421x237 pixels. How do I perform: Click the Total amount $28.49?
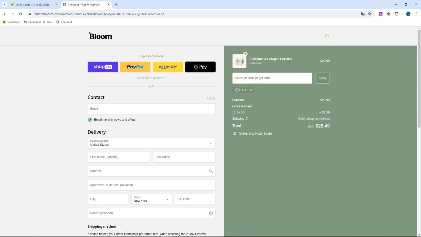point(322,126)
